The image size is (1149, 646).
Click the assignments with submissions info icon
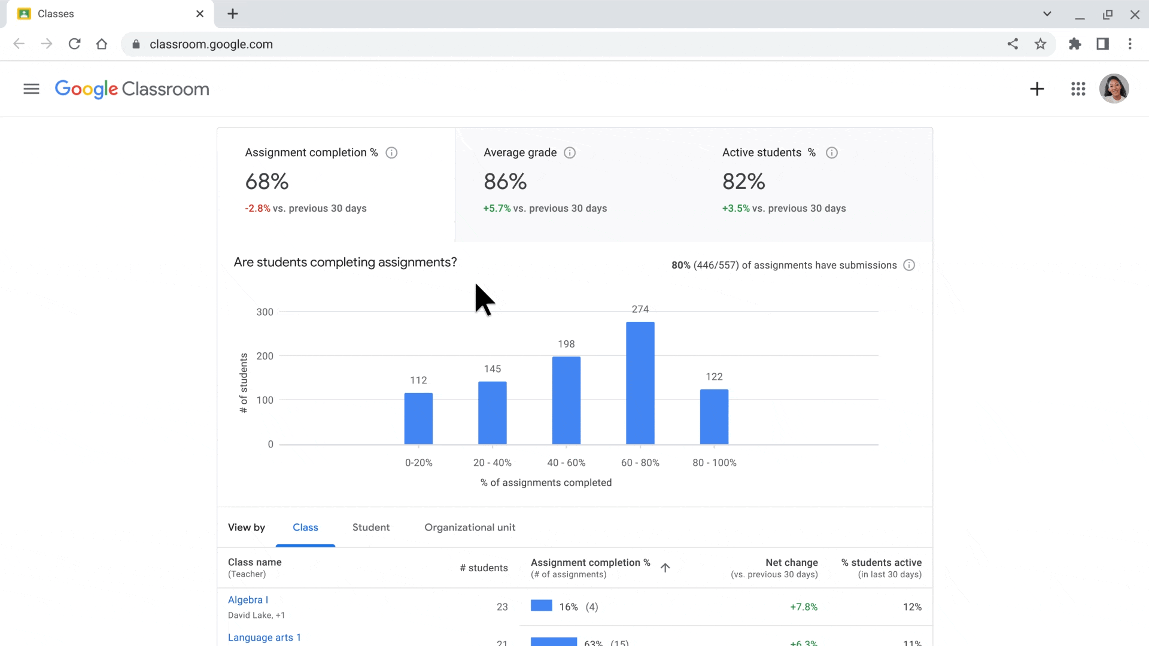[x=909, y=264]
